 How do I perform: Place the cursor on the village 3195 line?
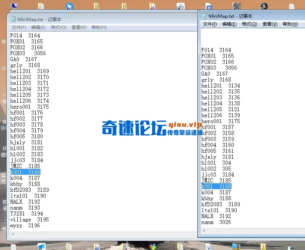tap(29, 220)
